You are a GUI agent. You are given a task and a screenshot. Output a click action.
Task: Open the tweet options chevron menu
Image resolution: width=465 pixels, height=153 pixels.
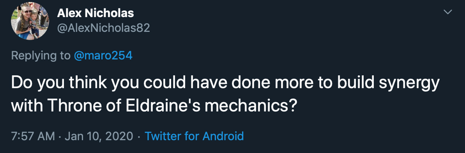point(447,12)
